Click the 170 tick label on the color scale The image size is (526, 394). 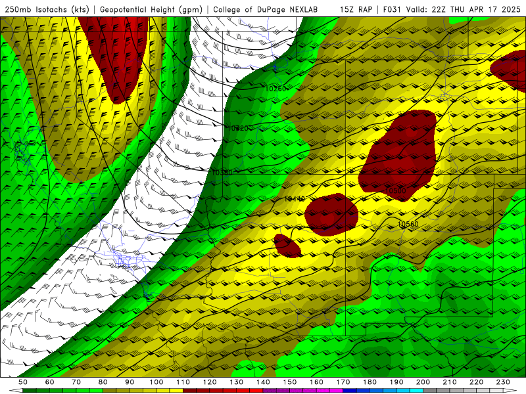pos(343,382)
